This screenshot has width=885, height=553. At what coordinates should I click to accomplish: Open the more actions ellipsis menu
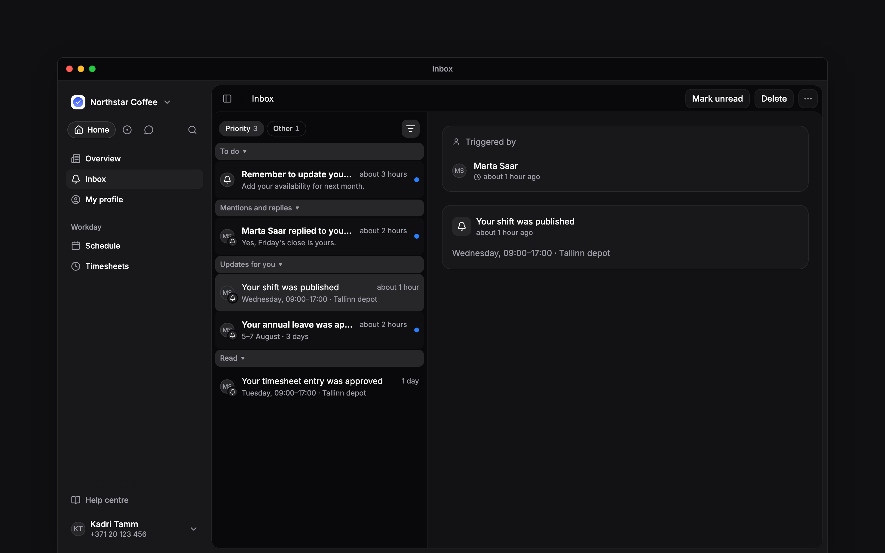tap(808, 99)
